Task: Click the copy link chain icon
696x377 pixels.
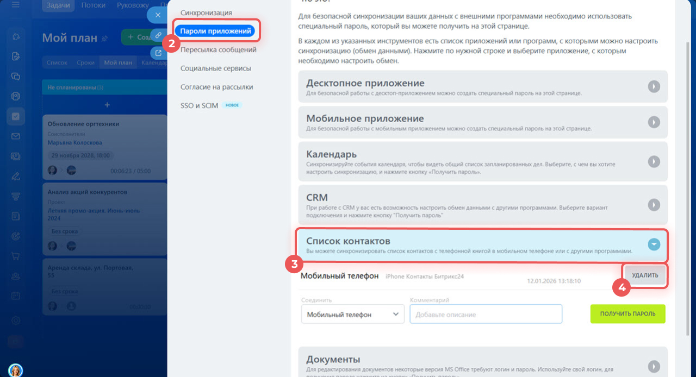Action: 158,35
